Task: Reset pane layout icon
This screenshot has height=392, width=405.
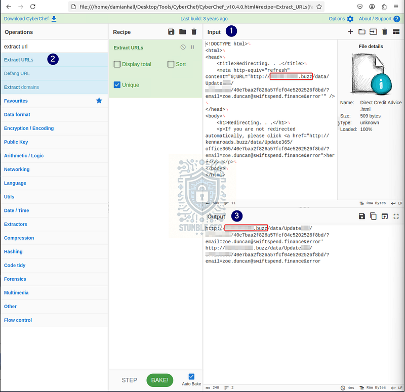Action: [396, 32]
